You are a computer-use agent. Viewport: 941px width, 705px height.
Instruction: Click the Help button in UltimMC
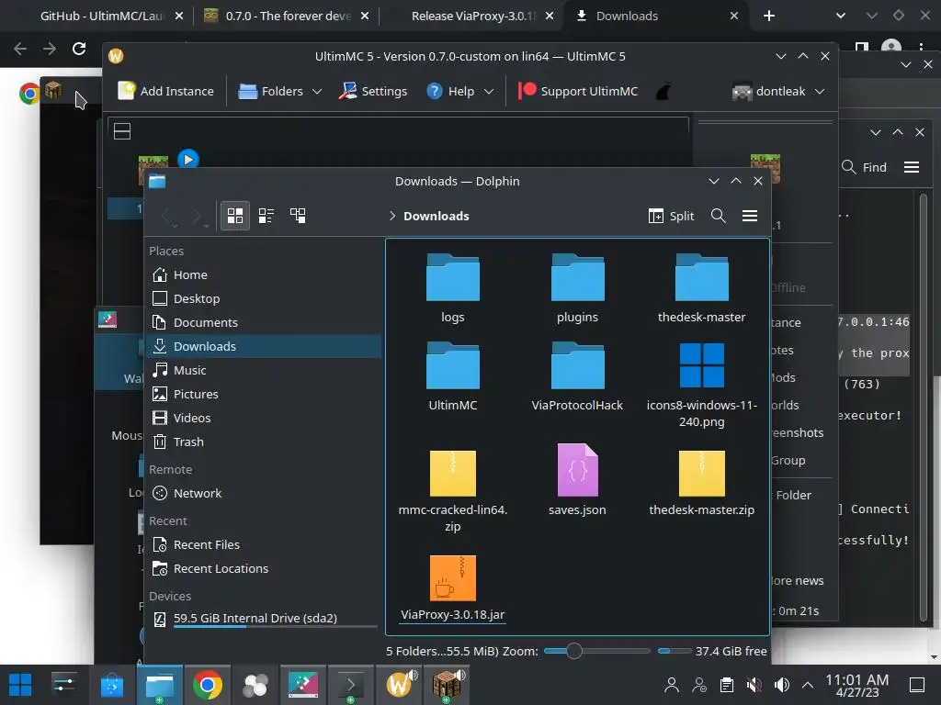point(450,91)
